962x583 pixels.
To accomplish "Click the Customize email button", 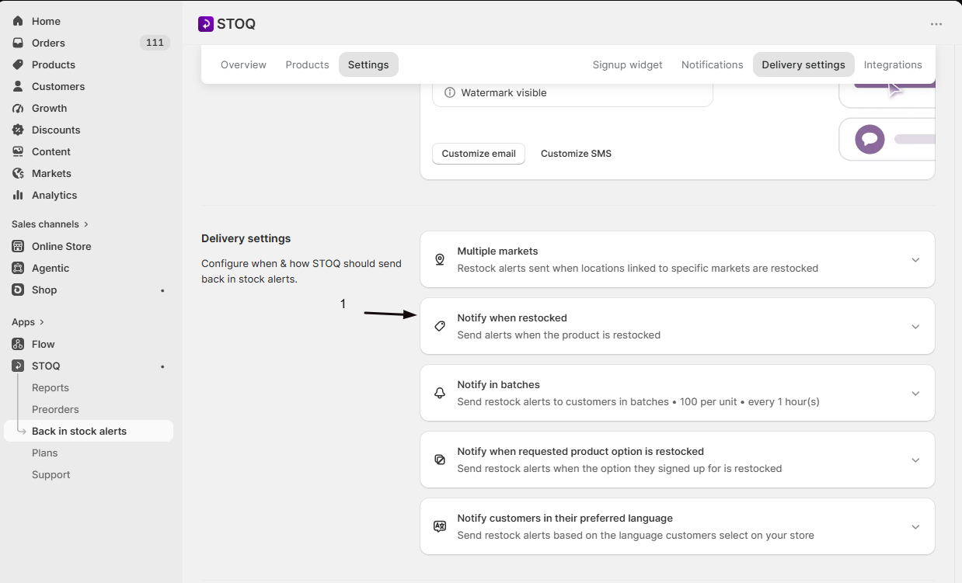I will pos(479,154).
